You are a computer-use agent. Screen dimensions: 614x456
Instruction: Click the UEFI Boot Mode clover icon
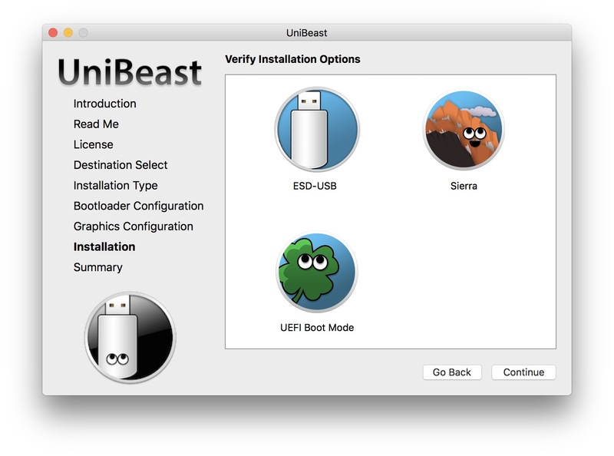[x=317, y=272]
